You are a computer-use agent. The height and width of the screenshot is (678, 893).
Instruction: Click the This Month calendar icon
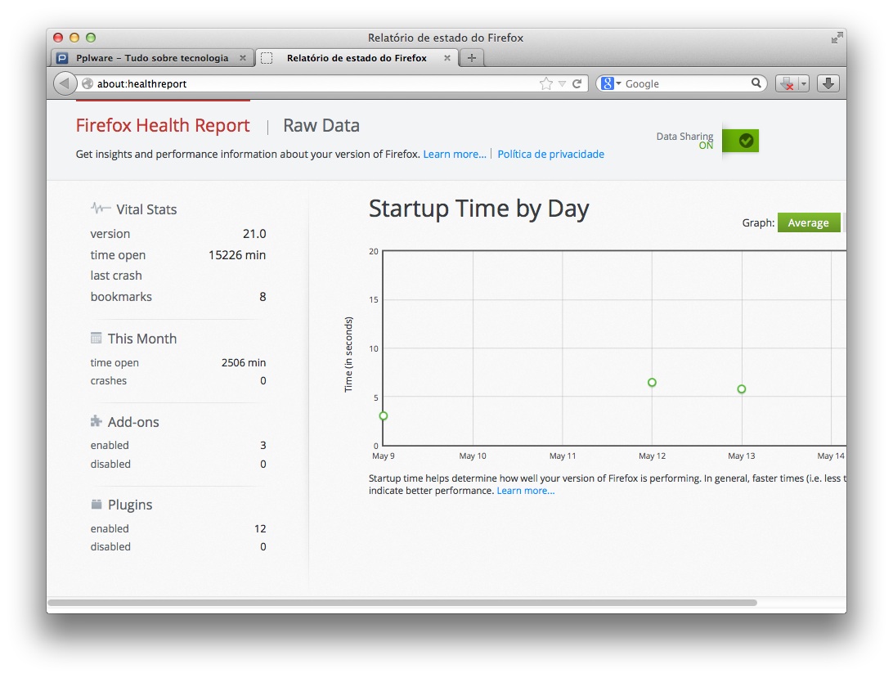[x=96, y=338]
